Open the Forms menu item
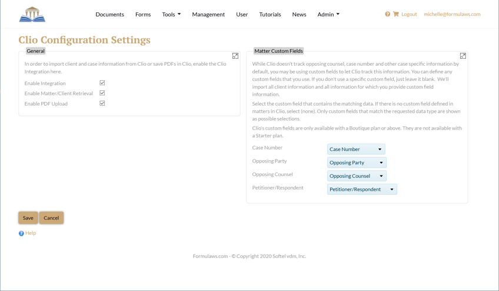 (143, 14)
